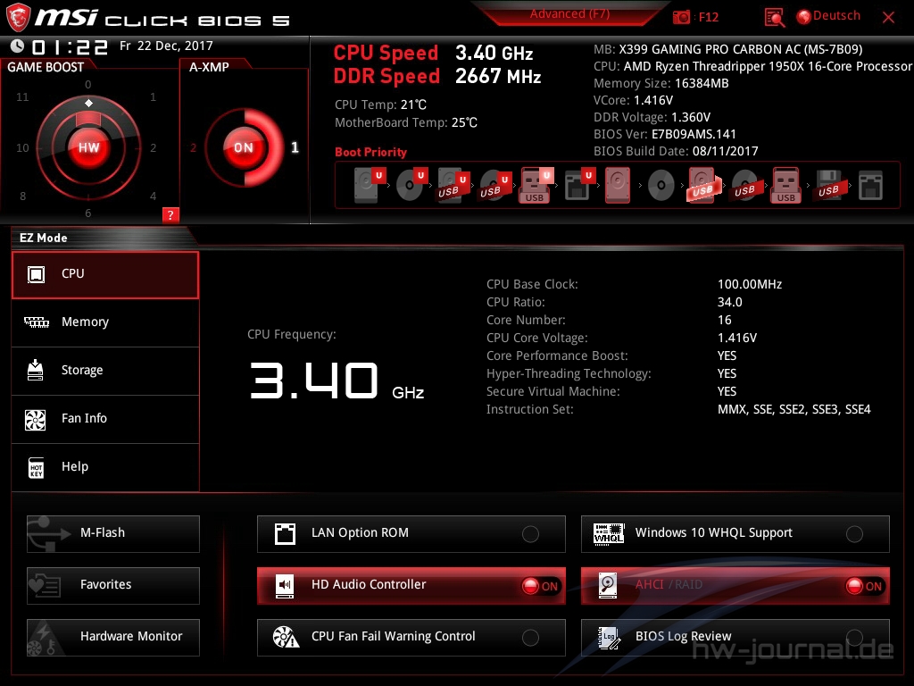This screenshot has height=686, width=914.
Task: Switch to Advanced mode (F7)
Action: [x=569, y=13]
